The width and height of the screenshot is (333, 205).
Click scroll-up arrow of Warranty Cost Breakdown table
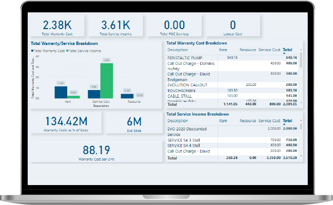[x=301, y=50]
